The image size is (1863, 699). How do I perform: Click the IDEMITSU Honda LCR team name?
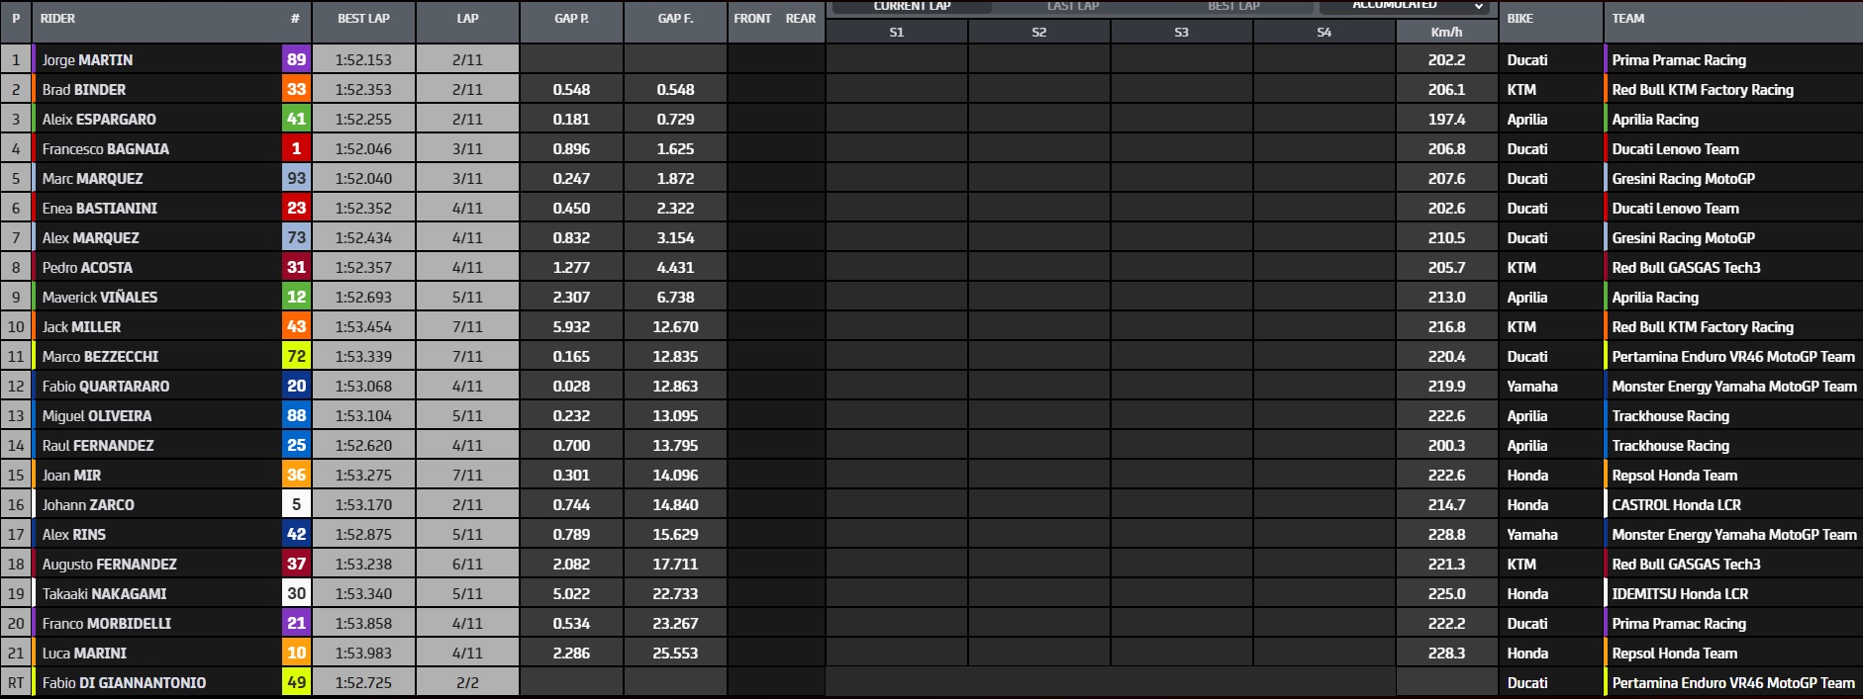coord(1680,594)
